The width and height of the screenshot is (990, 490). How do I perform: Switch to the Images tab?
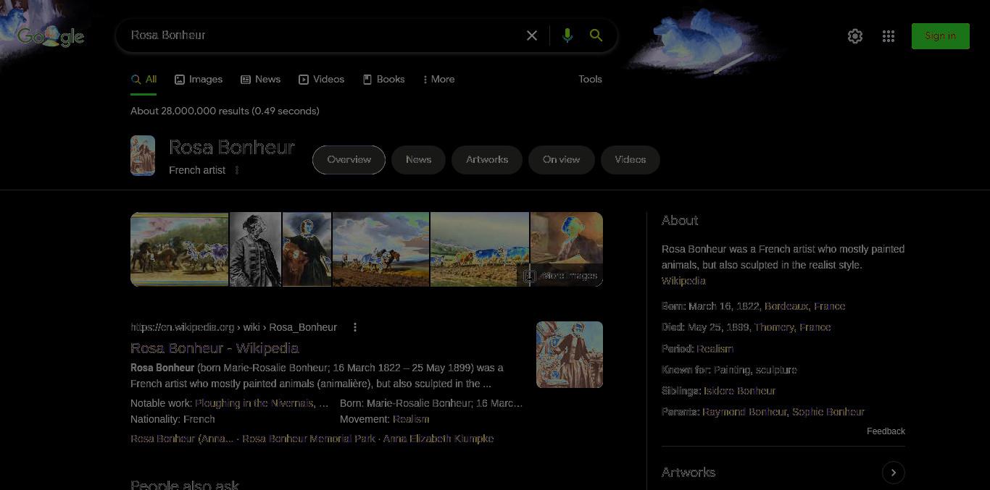tap(199, 80)
